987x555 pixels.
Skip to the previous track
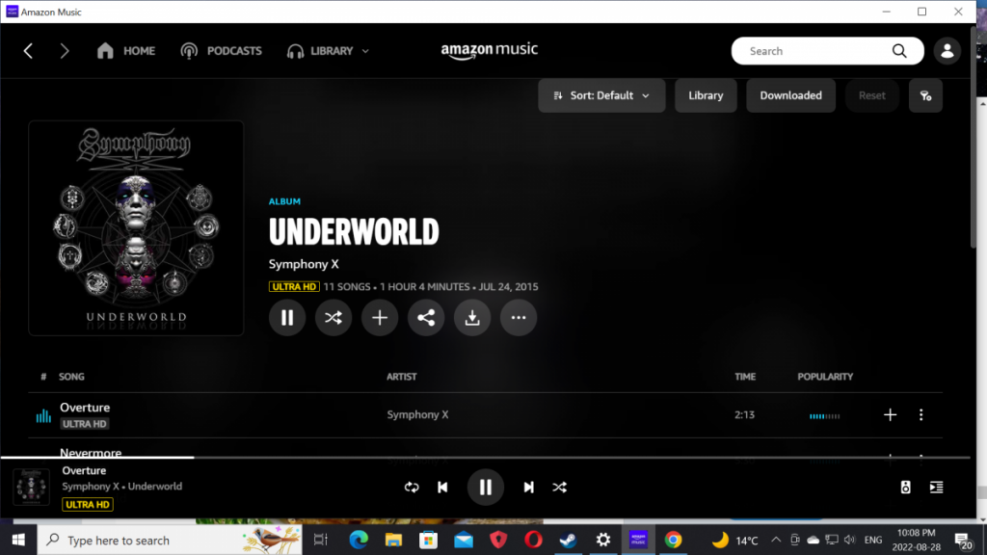coord(442,488)
